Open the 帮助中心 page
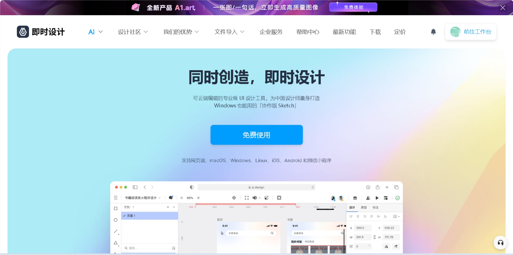 point(308,32)
